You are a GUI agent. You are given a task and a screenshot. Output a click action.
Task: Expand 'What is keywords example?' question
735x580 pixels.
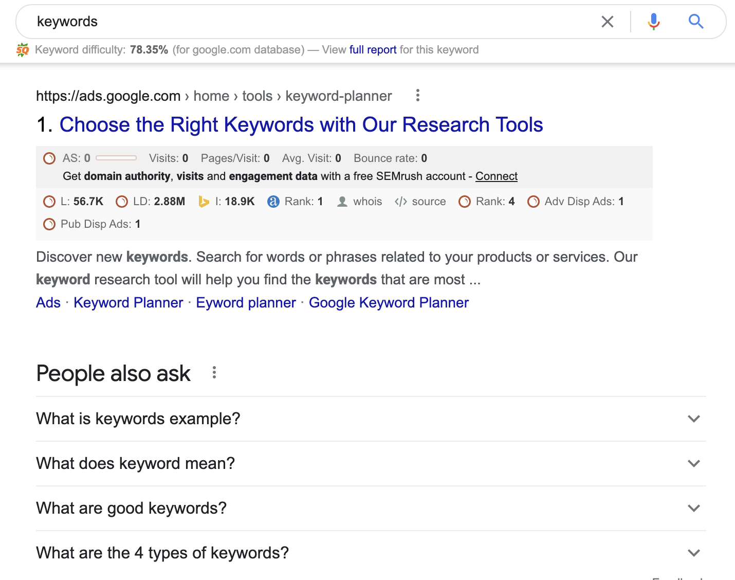(371, 419)
